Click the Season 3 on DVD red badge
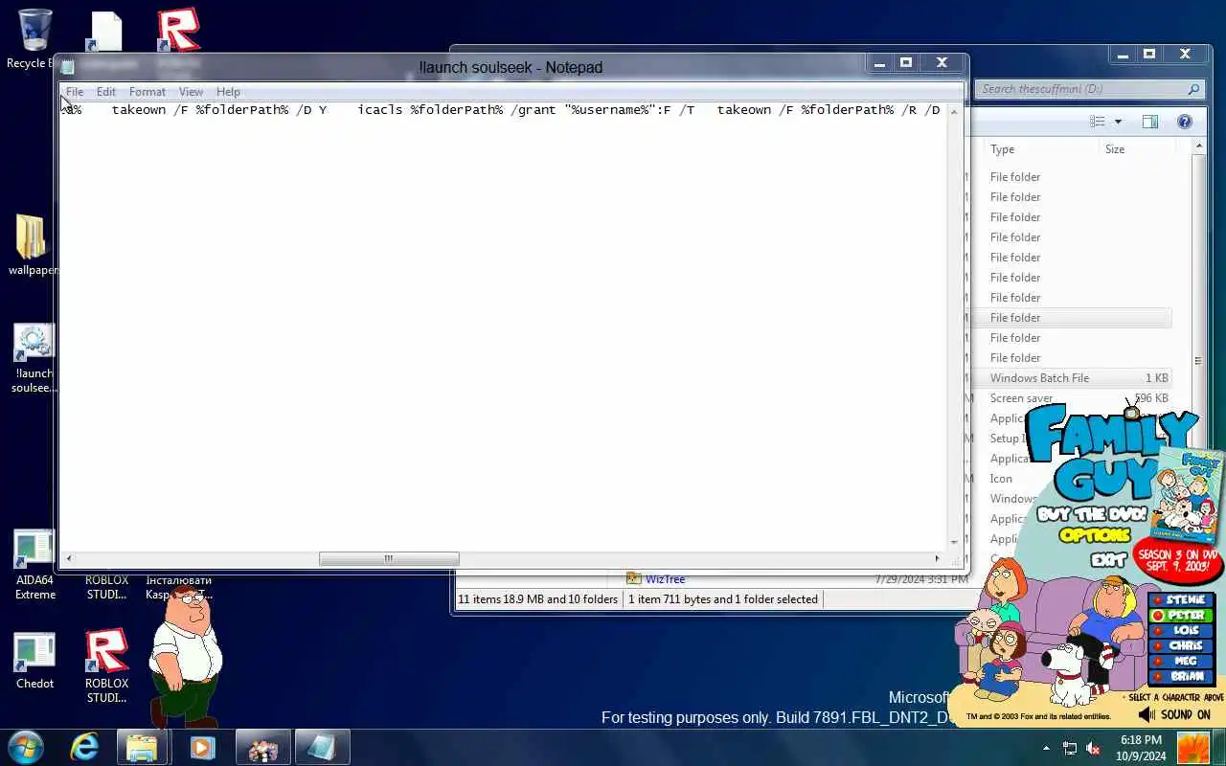 pyautogui.click(x=1177, y=563)
